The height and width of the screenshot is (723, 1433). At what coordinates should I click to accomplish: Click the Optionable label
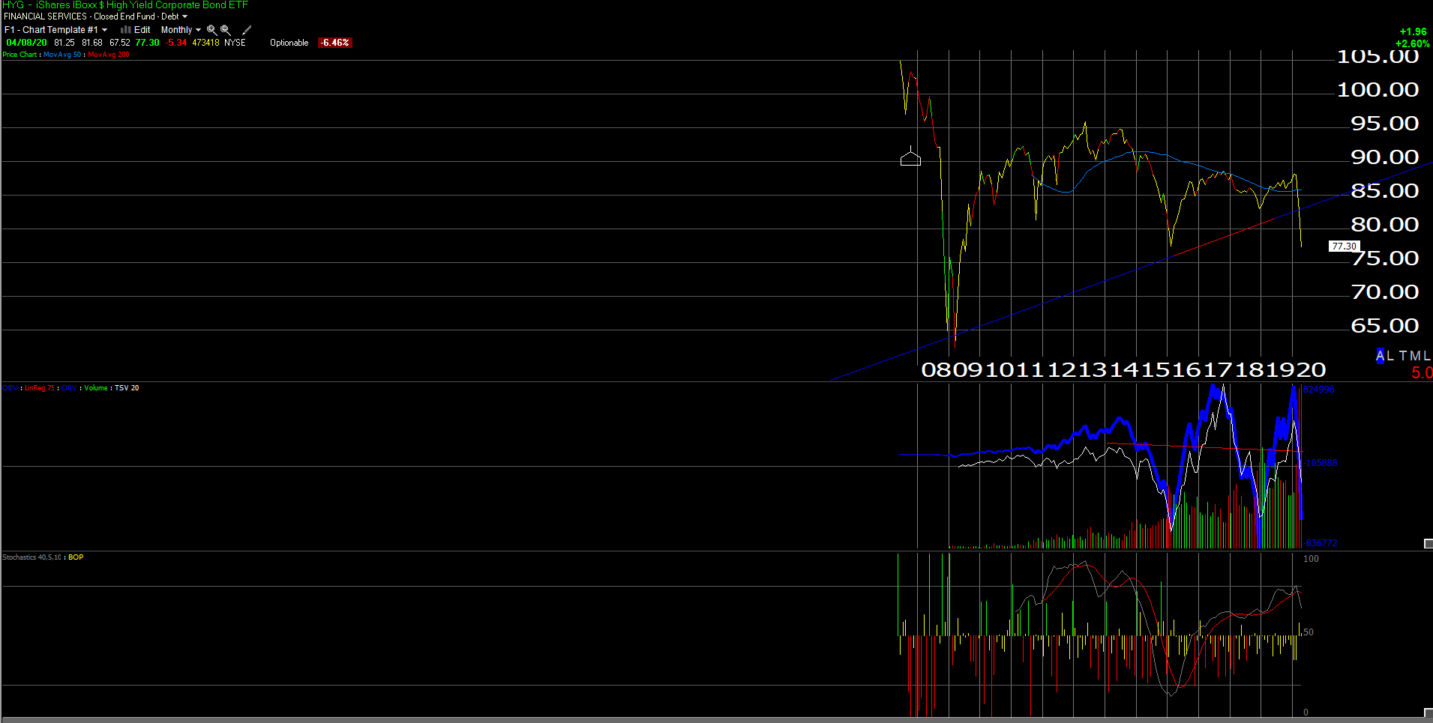pyautogui.click(x=289, y=43)
